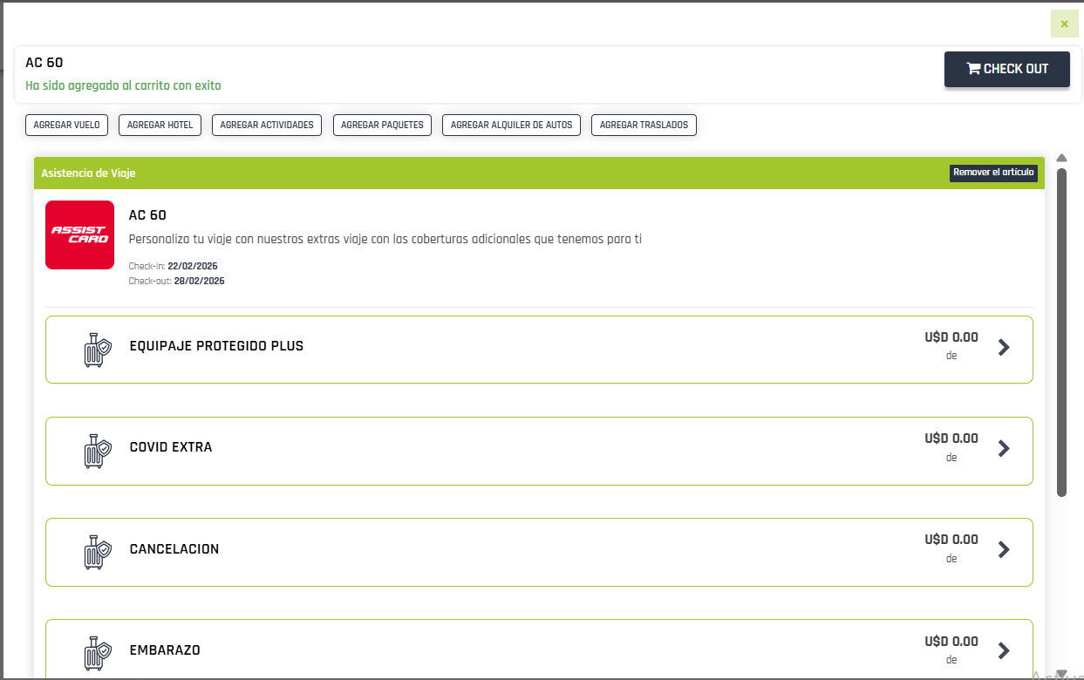Click Agregar Paquetes
Image resolution: width=1084 pixels, height=680 pixels.
(x=382, y=125)
